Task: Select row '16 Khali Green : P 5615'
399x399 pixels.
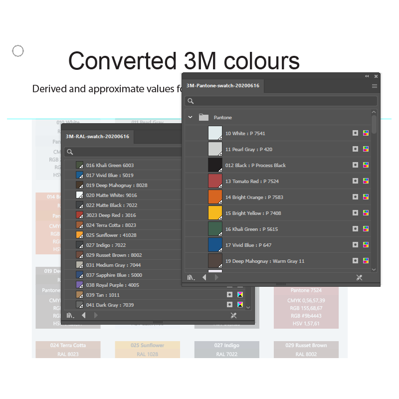Action: [278, 229]
